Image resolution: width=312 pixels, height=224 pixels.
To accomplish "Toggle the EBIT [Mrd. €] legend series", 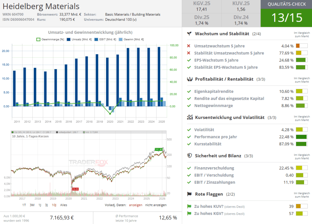I will [x=105, y=39].
